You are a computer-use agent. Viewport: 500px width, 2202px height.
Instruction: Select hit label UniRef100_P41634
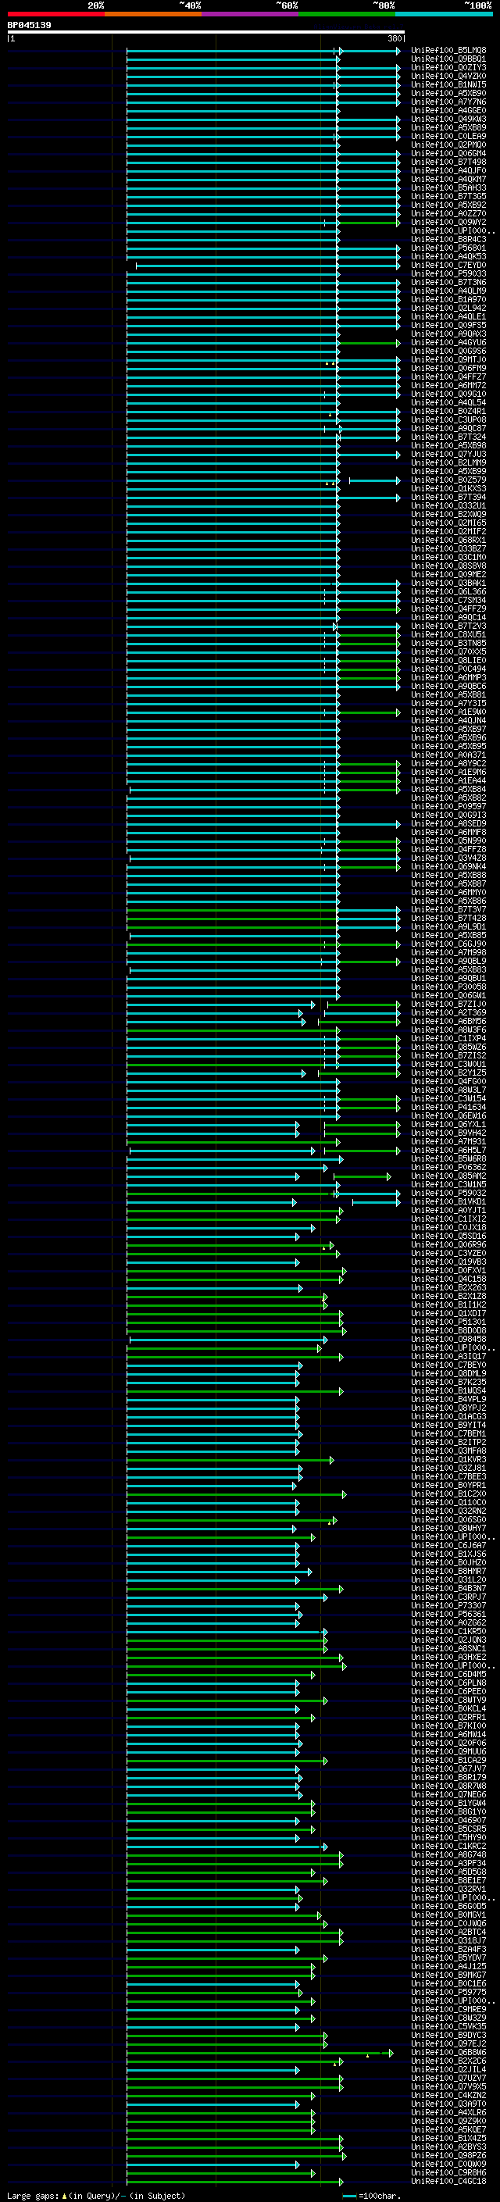click(448, 1107)
